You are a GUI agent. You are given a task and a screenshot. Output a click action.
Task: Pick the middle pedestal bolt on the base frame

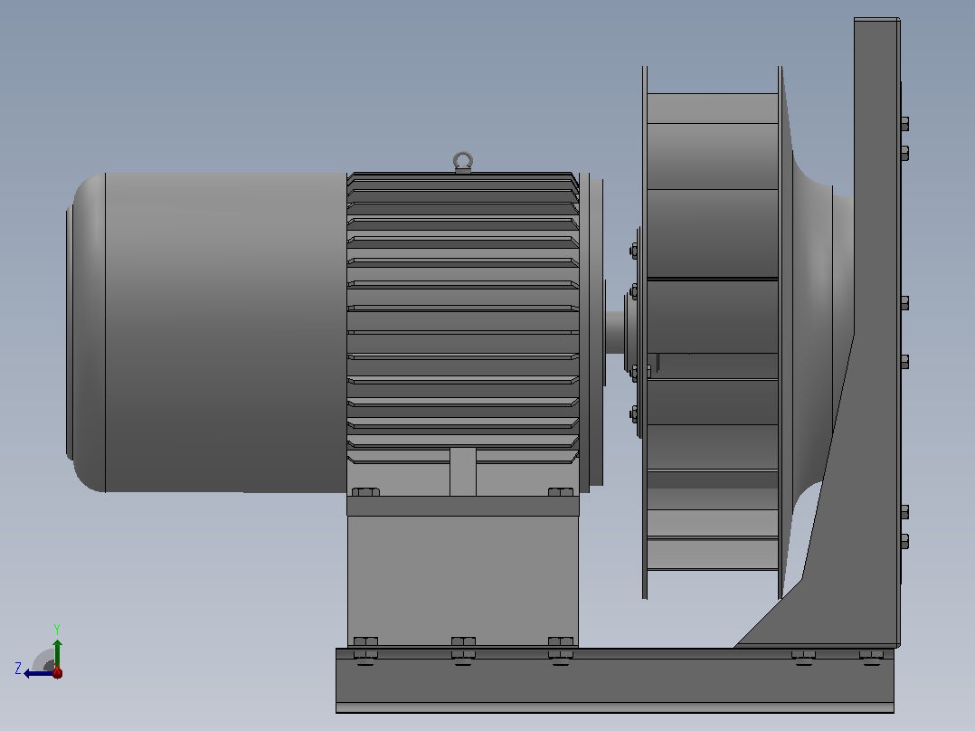pos(463,647)
